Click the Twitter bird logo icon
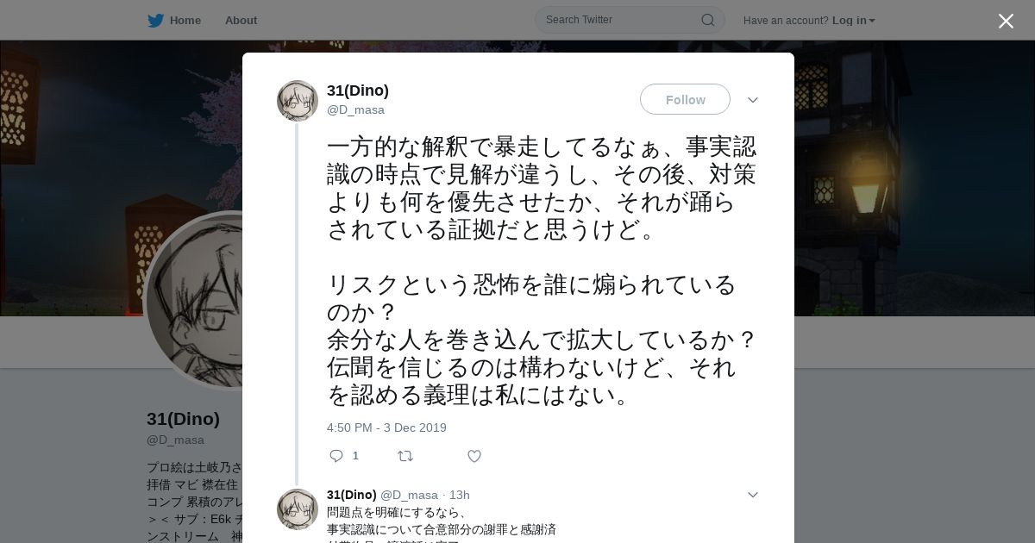 coord(155,21)
